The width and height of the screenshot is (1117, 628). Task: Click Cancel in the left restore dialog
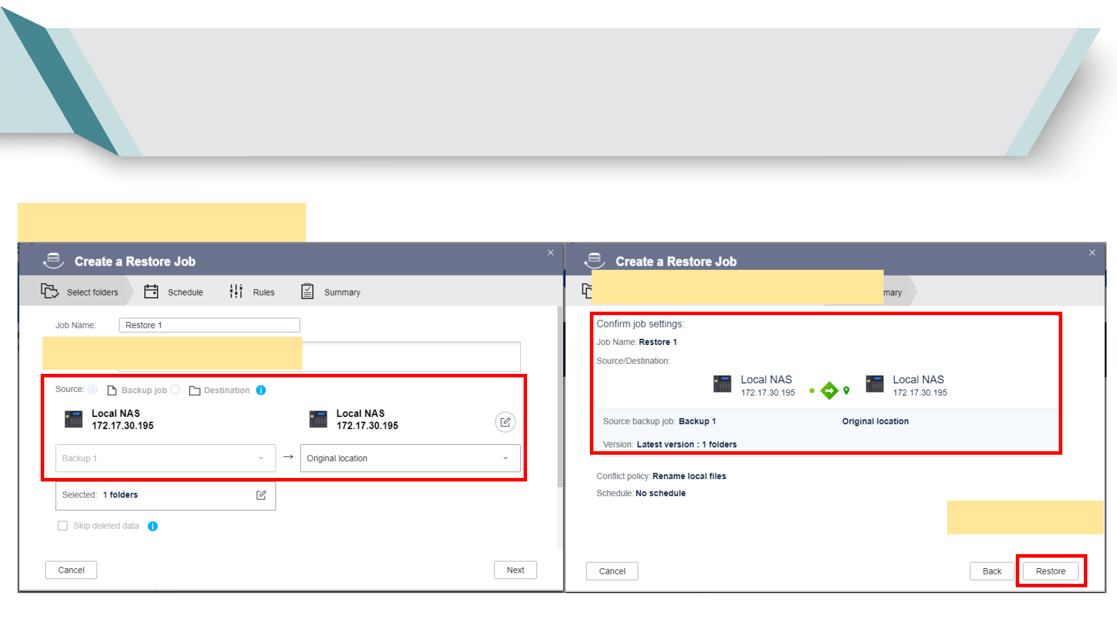71,570
